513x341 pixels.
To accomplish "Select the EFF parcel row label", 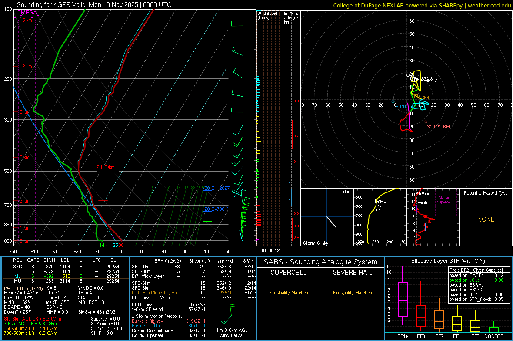I will pos(18,271).
